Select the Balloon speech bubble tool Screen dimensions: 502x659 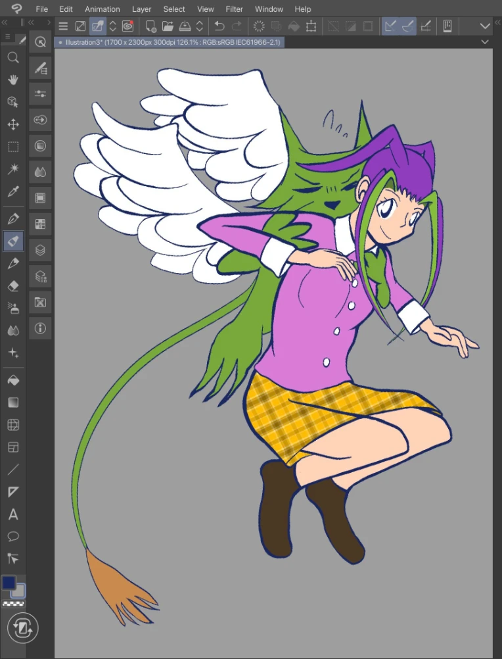point(13,537)
